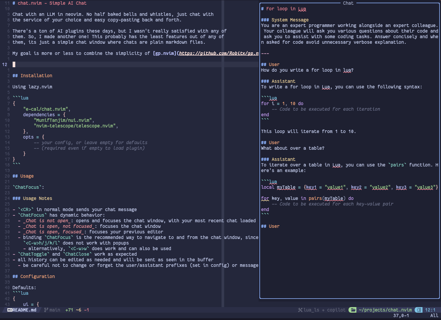Click the 'Defaults:' line under Configuration

tap(24, 288)
